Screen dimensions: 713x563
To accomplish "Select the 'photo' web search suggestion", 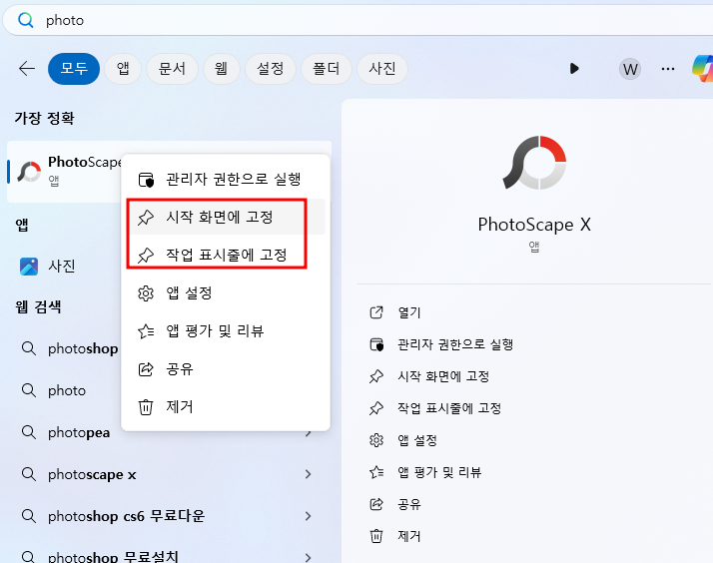I will (x=65, y=390).
